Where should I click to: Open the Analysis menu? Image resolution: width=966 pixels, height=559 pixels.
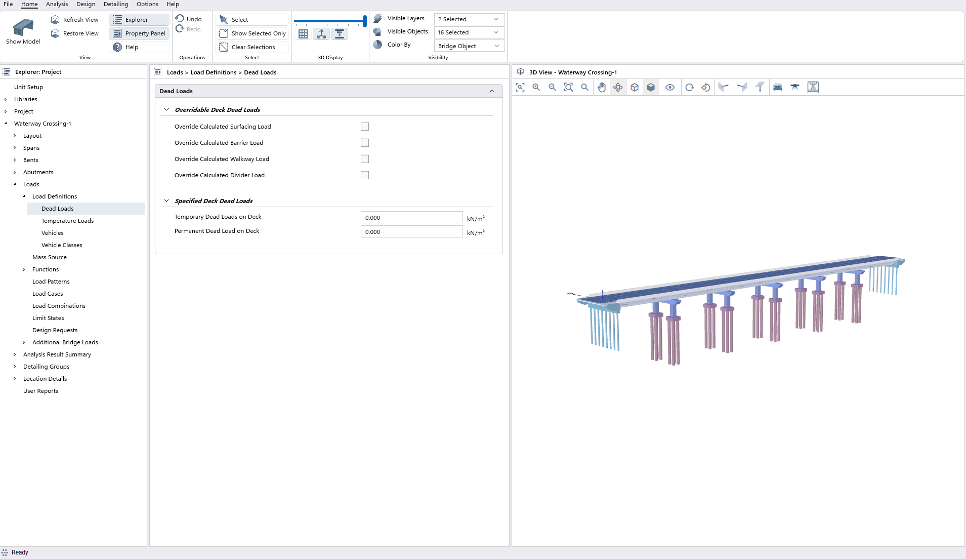tap(57, 4)
